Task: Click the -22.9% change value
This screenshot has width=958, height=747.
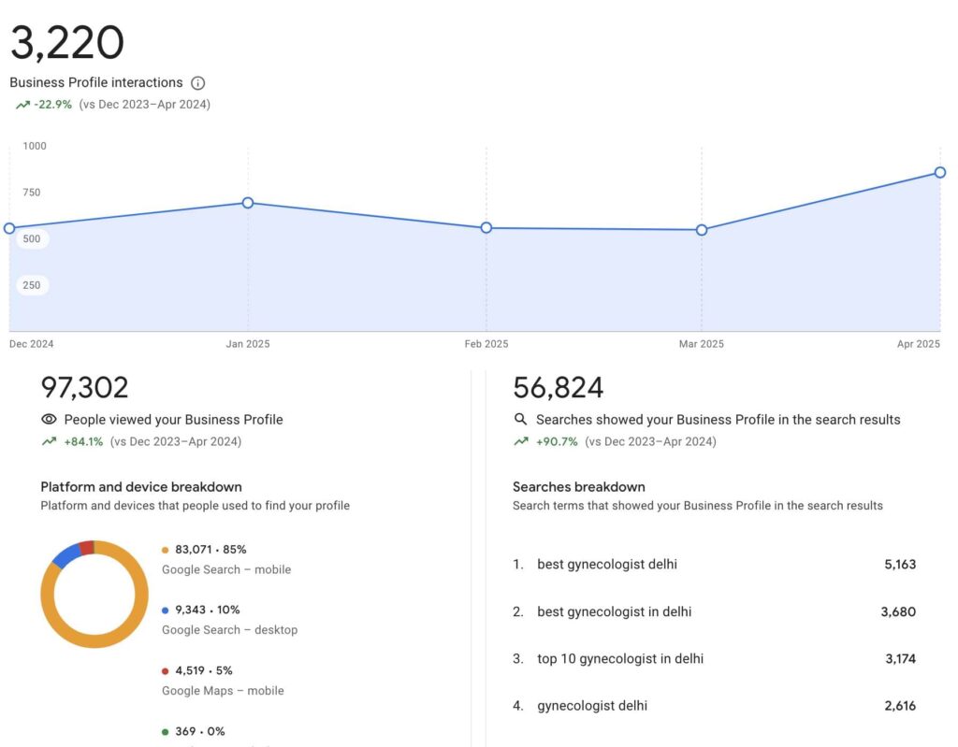Action: [53, 105]
